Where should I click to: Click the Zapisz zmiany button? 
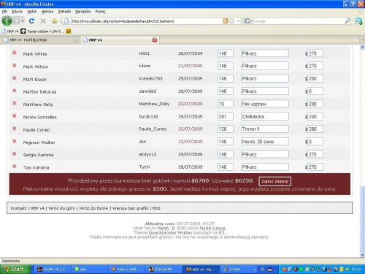(x=274, y=181)
